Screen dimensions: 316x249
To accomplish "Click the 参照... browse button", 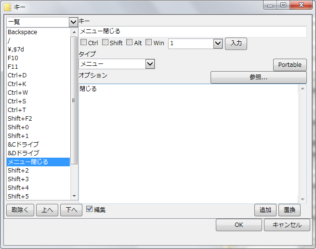I will pyautogui.click(x=259, y=77).
